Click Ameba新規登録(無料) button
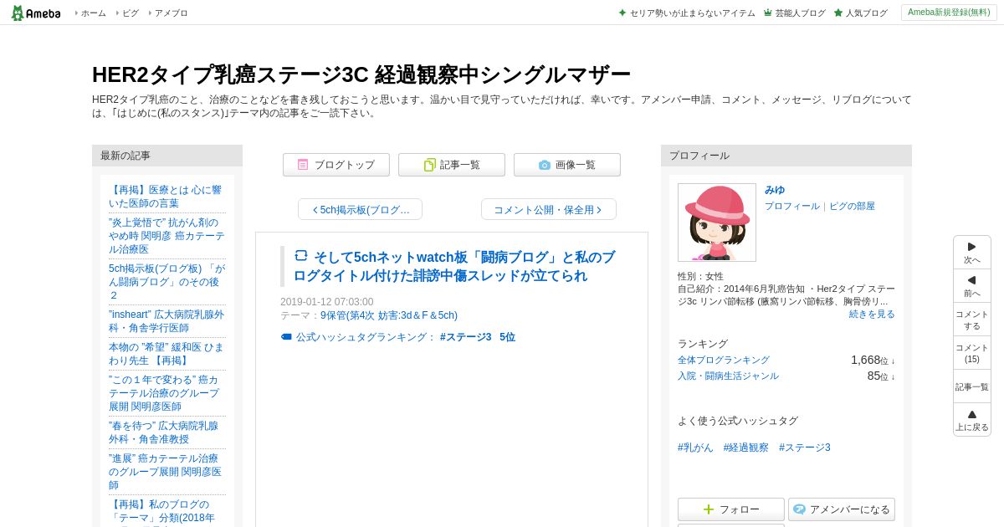Image resolution: width=1004 pixels, height=527 pixels. 949,13
